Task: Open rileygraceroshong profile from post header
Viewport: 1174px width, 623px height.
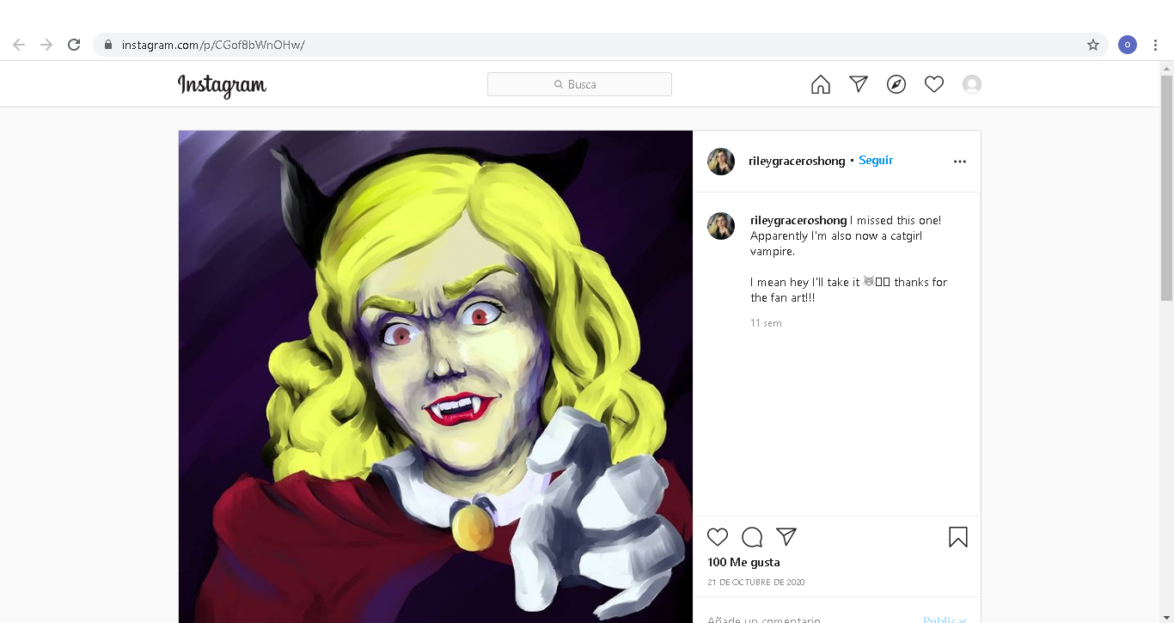Action: pos(797,161)
